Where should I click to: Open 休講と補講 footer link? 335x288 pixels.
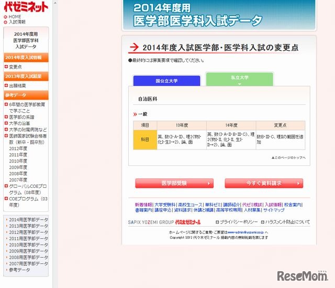point(203,210)
